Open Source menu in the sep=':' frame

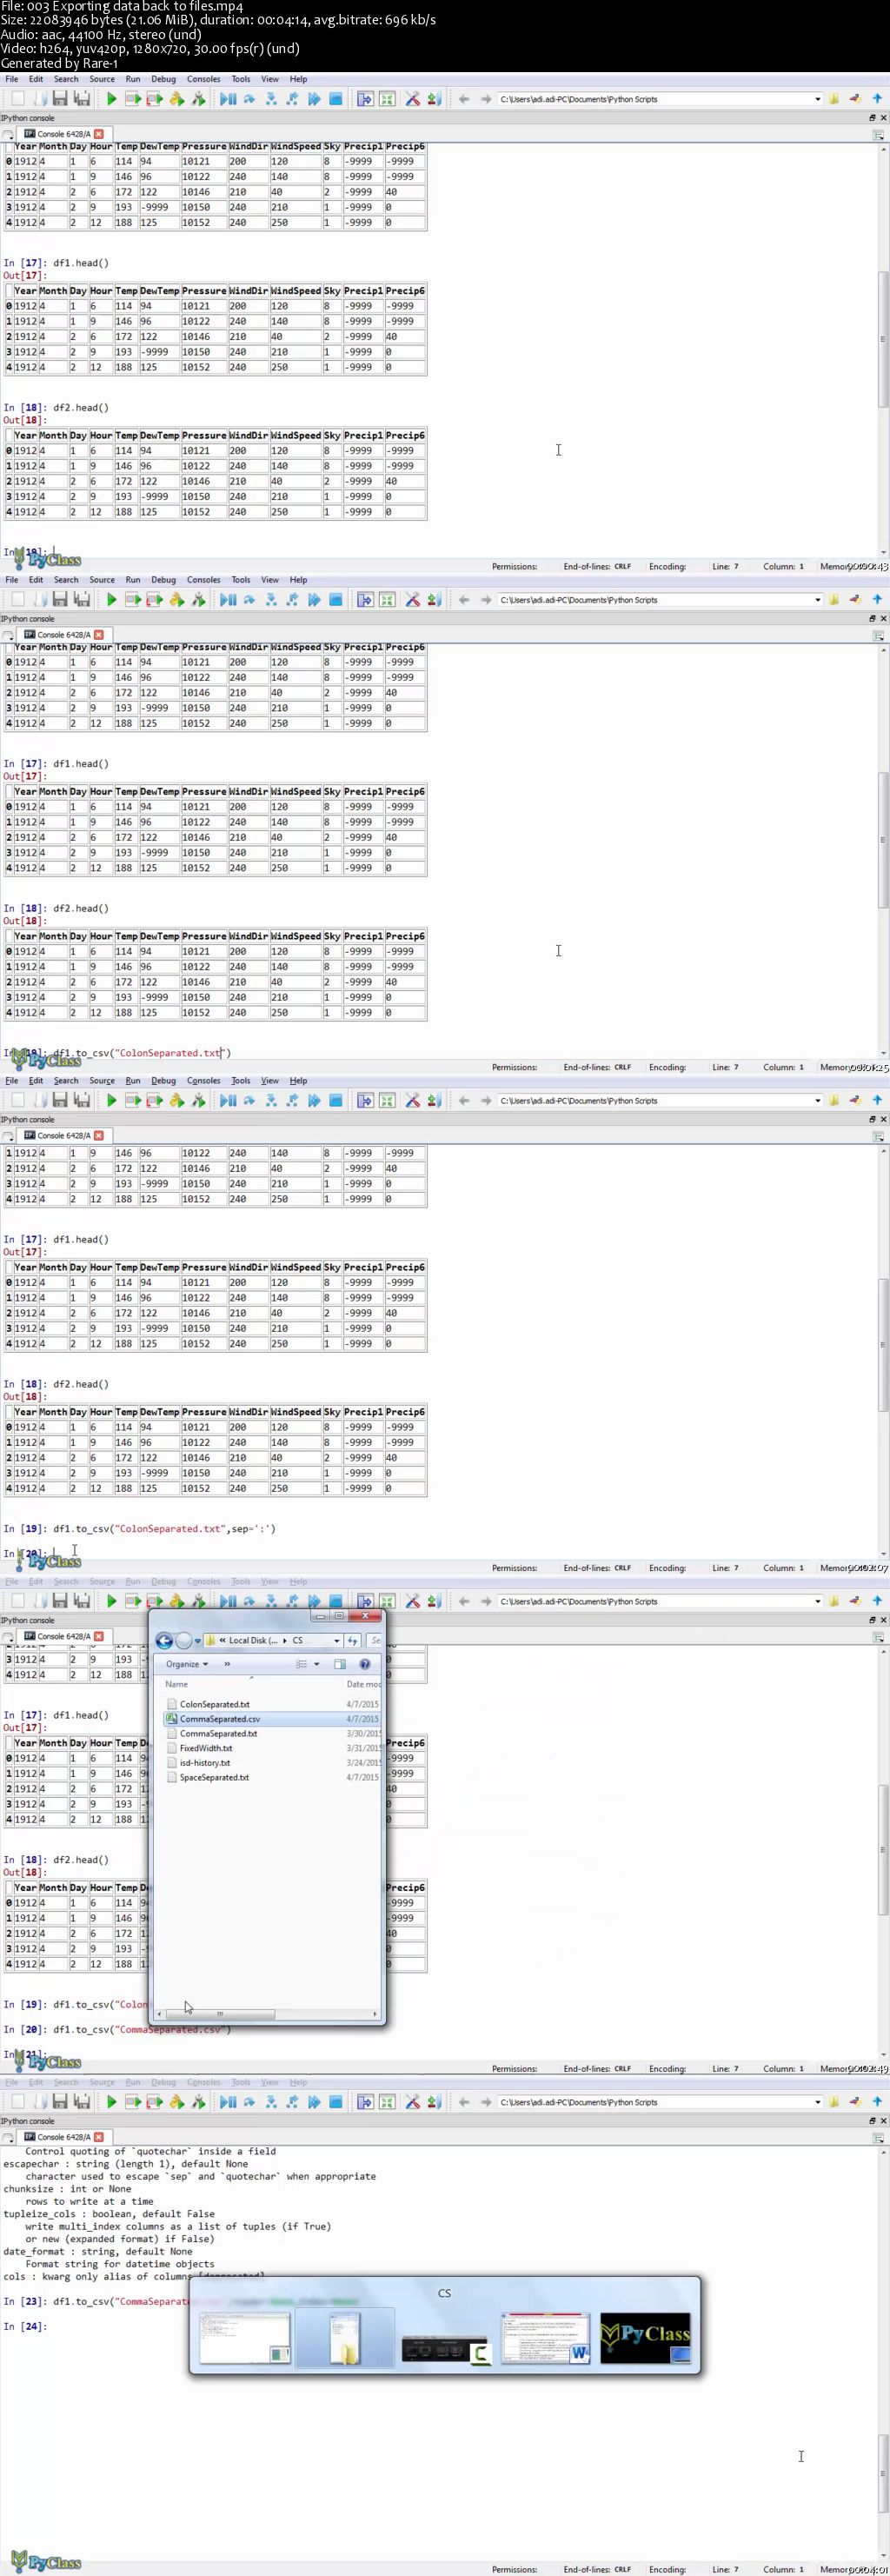(x=102, y=1081)
